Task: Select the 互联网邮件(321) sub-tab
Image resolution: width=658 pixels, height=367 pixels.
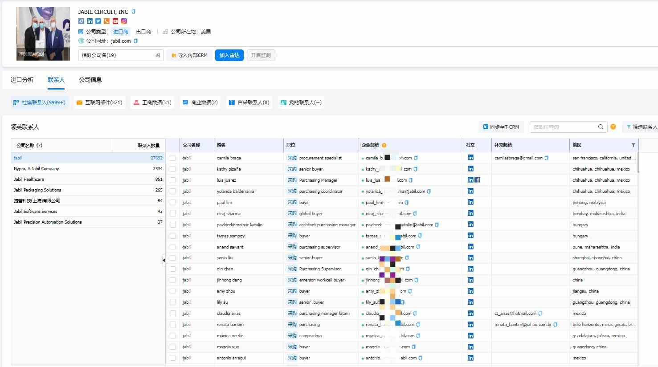Action: point(99,102)
